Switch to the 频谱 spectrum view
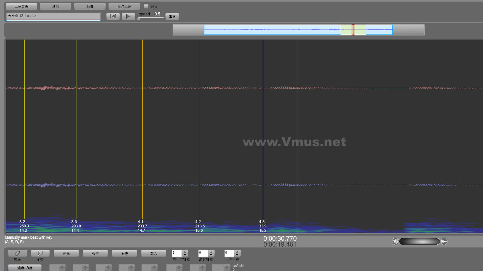This screenshot has height=271, width=483. pos(90,6)
